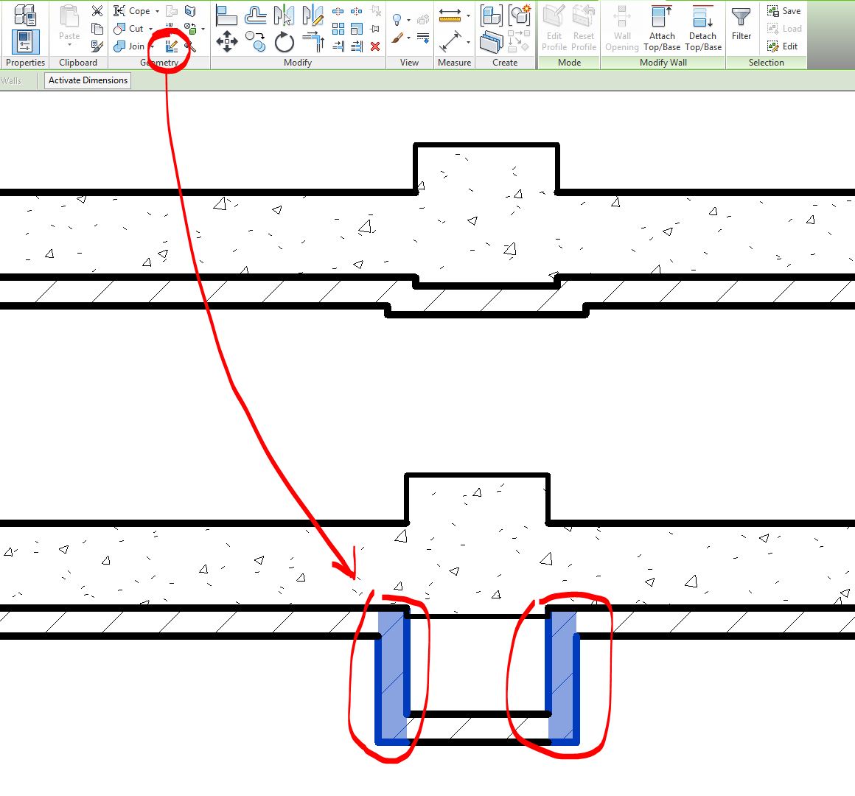Expand the Override Graphics dropdown arrow
This screenshot has width=855, height=796.
coord(408,38)
